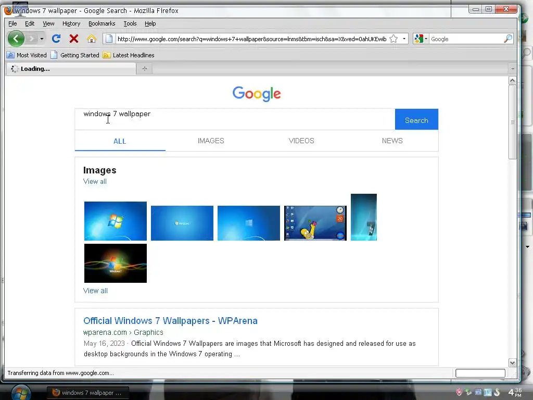The width and height of the screenshot is (533, 400).
Task: Focus the Google toolbar search field
Action: [x=466, y=39]
